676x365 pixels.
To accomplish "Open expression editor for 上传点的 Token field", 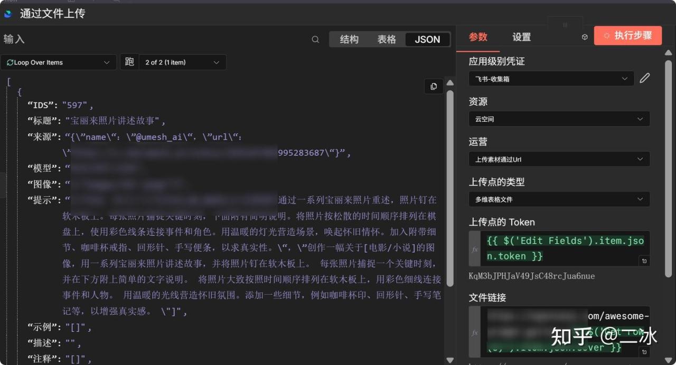I will (644, 261).
